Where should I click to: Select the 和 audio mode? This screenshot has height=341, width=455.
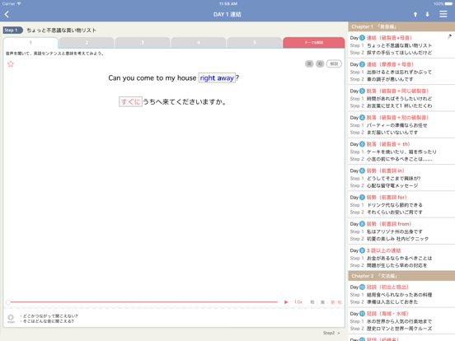(x=312, y=302)
